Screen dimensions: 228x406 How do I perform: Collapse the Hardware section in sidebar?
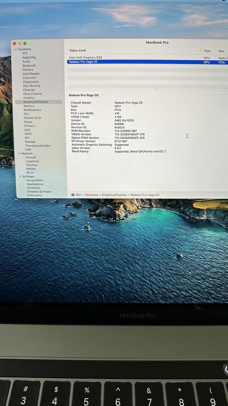click(16, 49)
